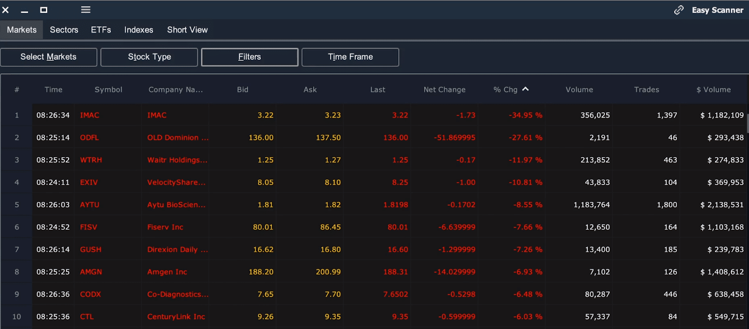749x329 pixels.
Task: Click last price 7.6502
Action: coord(396,295)
